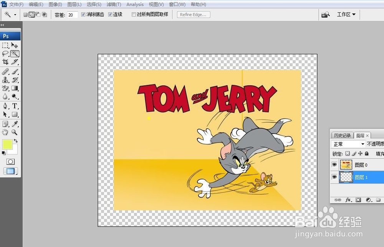Choose Subtract from Selection mode
384x247 pixels.
[38, 15]
